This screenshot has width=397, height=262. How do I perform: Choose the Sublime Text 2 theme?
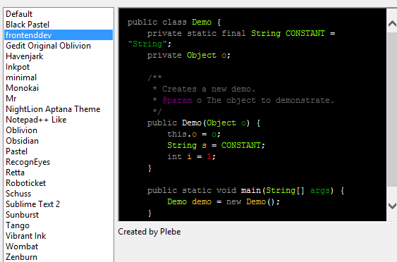tap(59, 204)
